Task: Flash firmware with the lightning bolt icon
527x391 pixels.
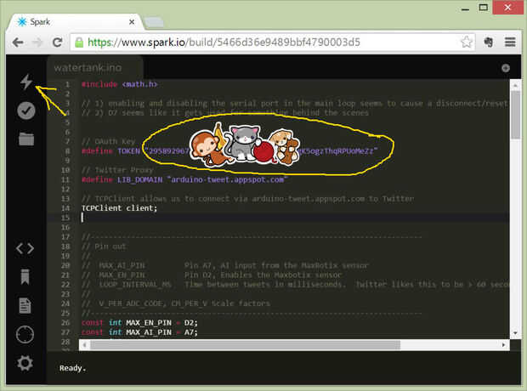Action: click(x=25, y=82)
